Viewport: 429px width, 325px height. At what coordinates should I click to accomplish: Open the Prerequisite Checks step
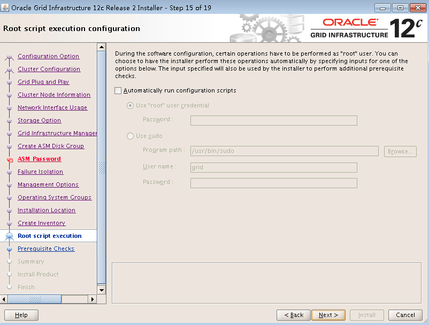(46, 249)
